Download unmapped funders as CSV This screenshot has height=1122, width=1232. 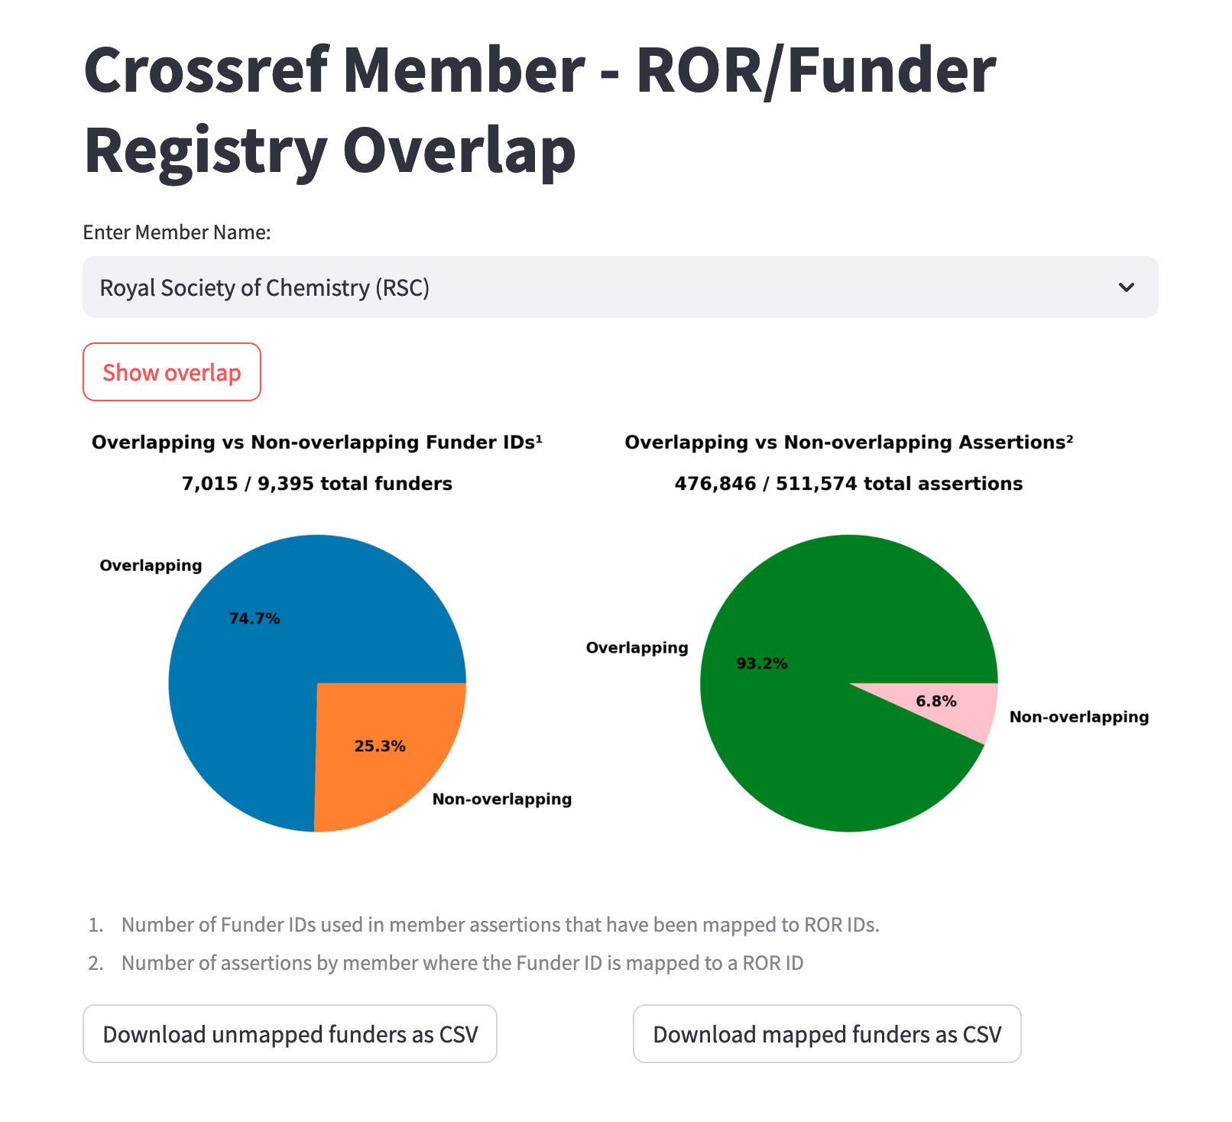[x=290, y=1033]
